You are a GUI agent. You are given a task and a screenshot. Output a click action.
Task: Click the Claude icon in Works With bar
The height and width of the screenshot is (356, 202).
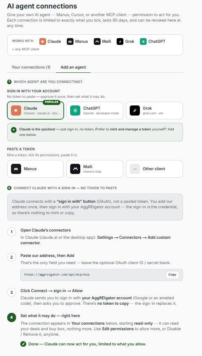point(43,41)
